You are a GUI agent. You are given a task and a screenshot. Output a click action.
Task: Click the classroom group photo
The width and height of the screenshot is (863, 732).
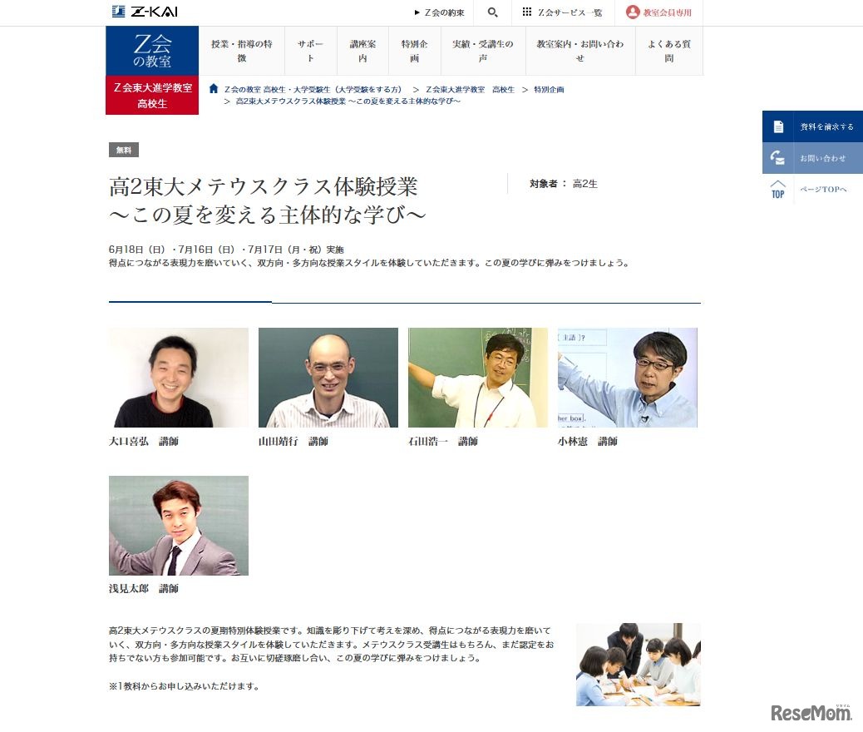tap(637, 664)
